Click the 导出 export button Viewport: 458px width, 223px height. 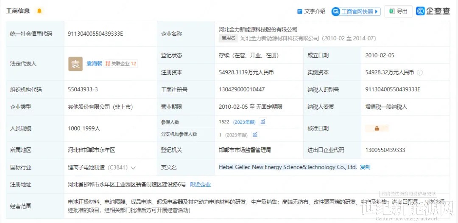(x=398, y=11)
